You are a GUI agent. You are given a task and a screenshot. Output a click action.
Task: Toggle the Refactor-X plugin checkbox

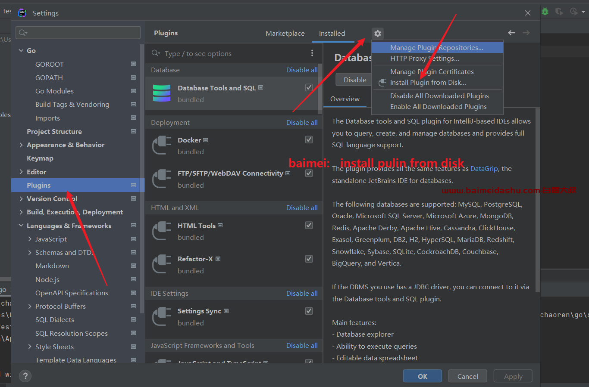[x=309, y=259]
